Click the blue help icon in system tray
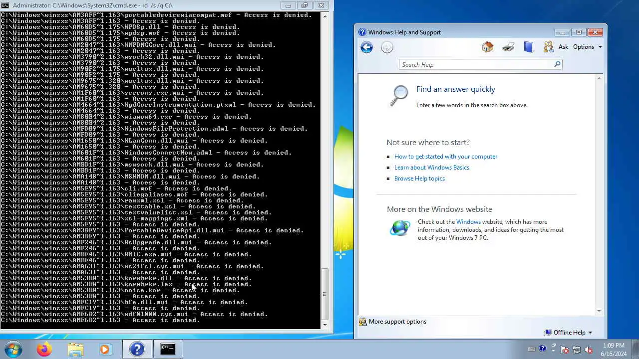 [x=543, y=349]
